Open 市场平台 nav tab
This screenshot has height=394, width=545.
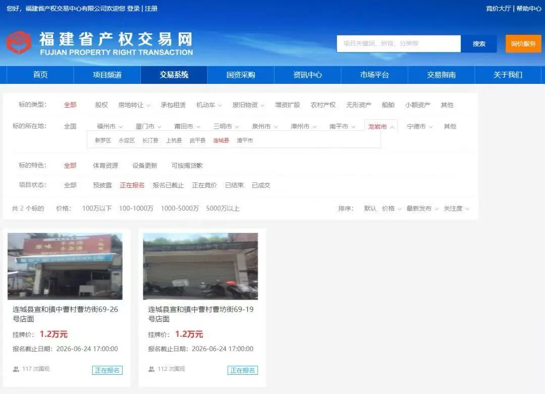click(x=374, y=74)
